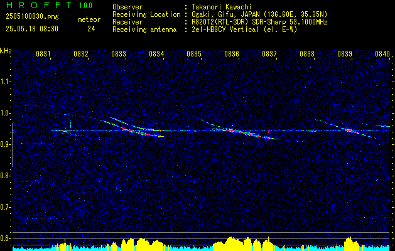Click the meteor count label

(x=89, y=19)
